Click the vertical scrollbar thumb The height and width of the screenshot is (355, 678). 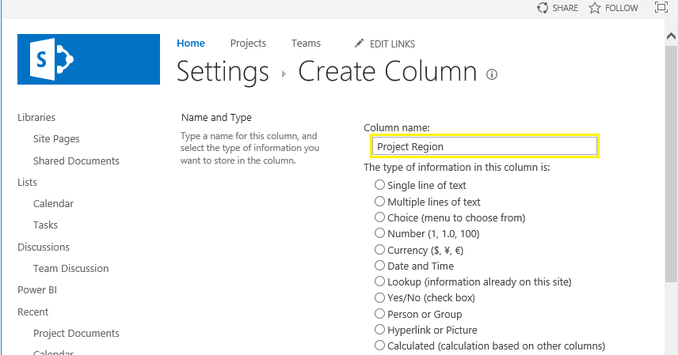[x=671, y=164]
